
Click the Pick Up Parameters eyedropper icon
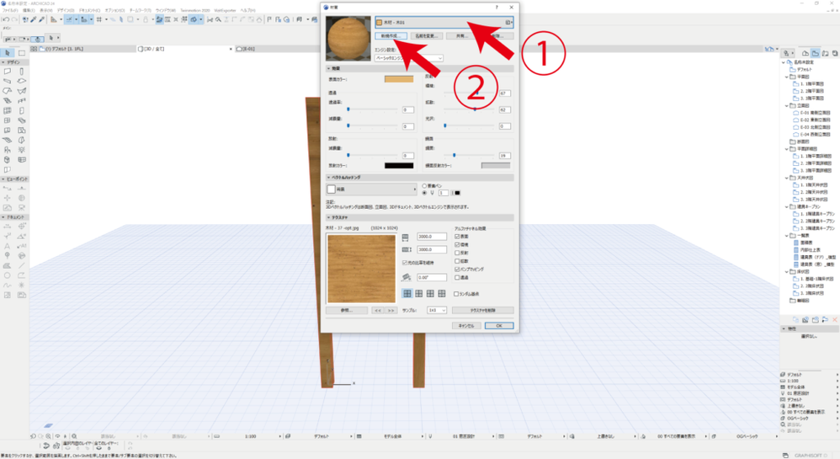pyautogui.click(x=33, y=19)
